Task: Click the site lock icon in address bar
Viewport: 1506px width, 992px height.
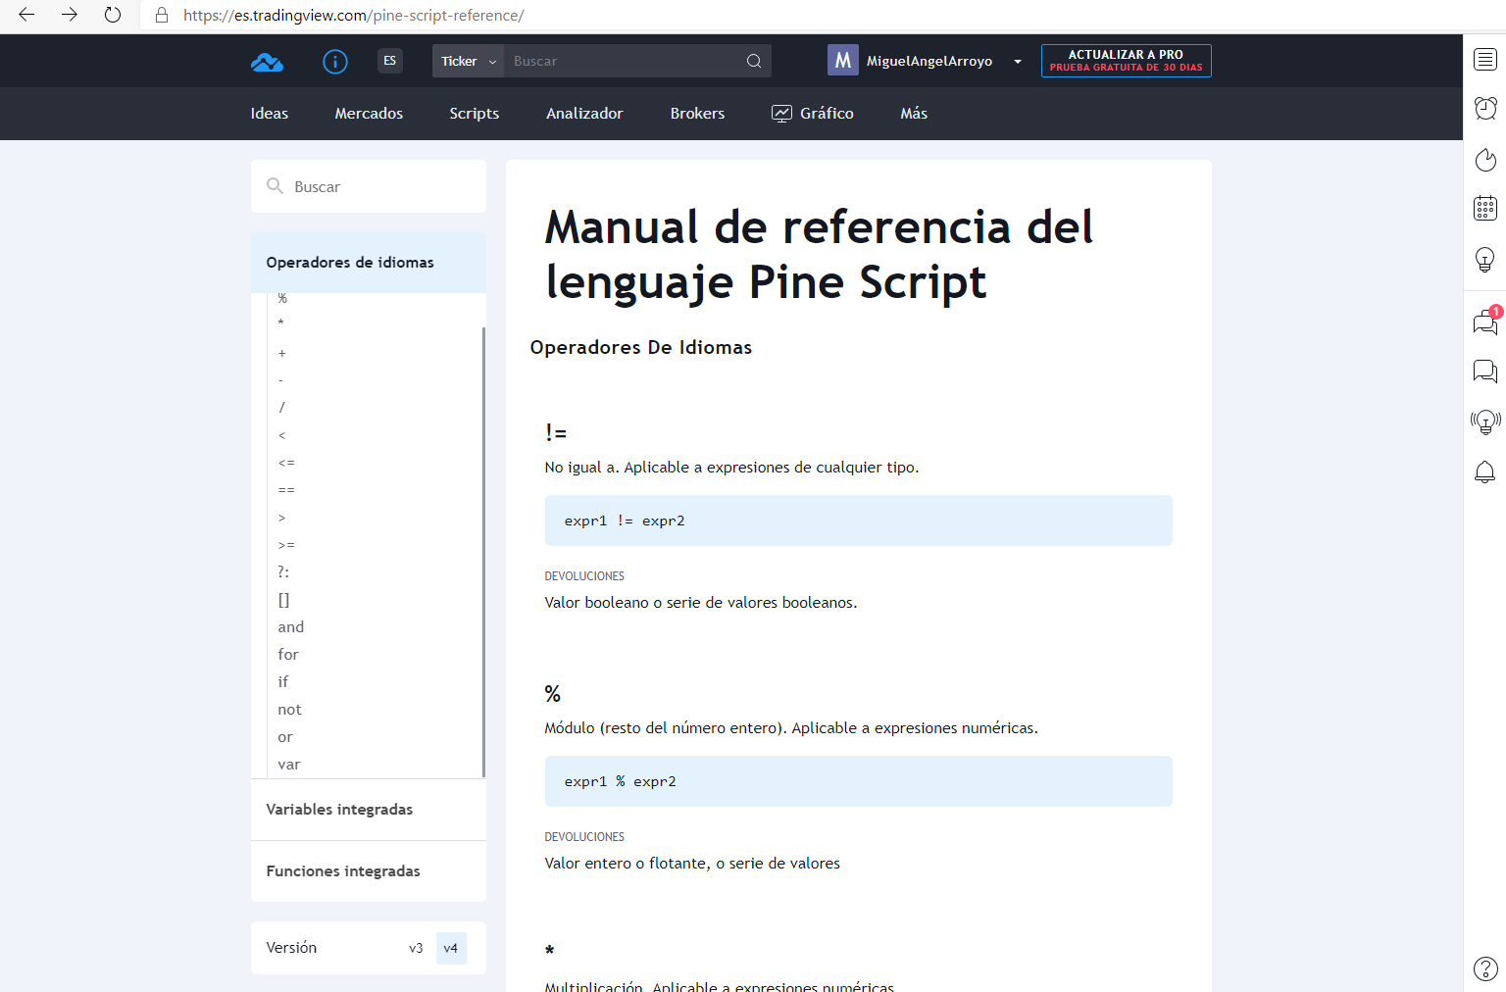Action: tap(162, 16)
